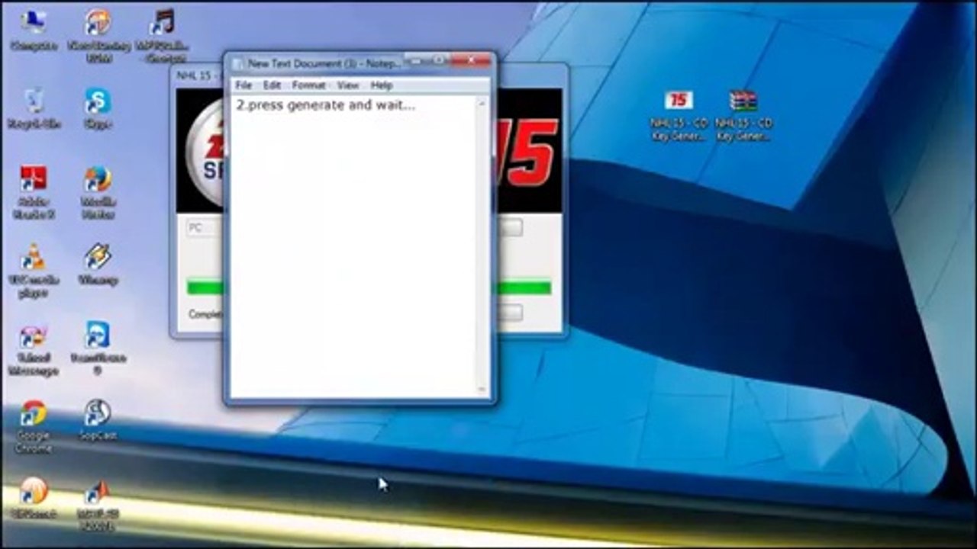Open the File menu in Notepad

point(243,85)
